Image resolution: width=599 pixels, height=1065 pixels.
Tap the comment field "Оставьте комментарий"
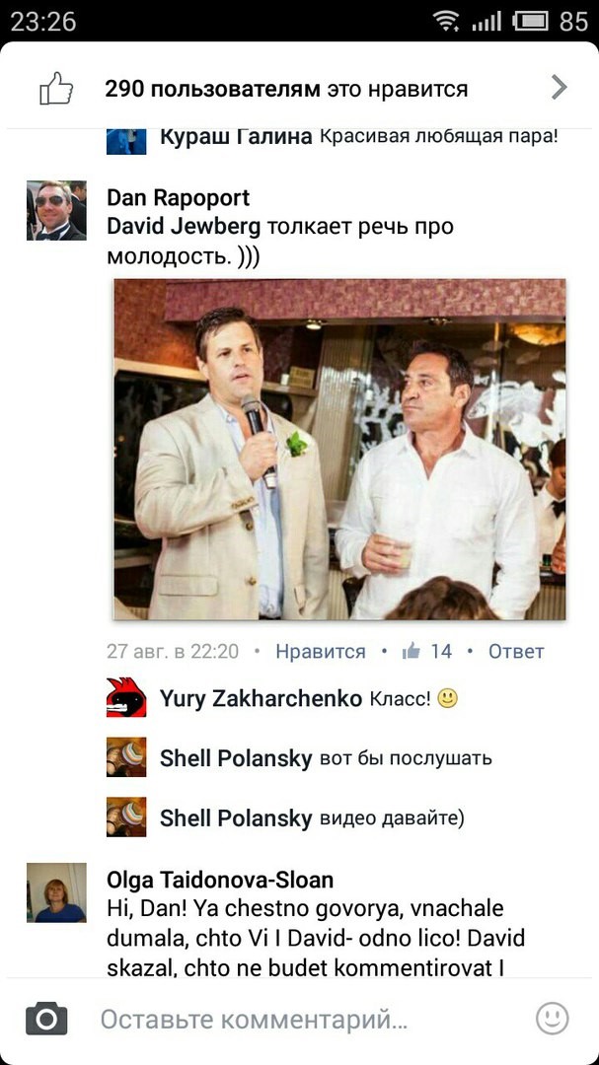point(254,1020)
